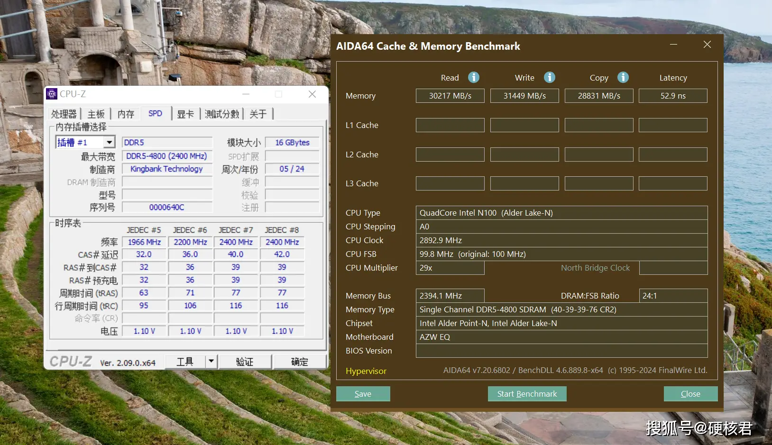The image size is (772, 445).
Task: Click the JEDEC #7 CAS latency 40.0 cell
Action: [236, 254]
